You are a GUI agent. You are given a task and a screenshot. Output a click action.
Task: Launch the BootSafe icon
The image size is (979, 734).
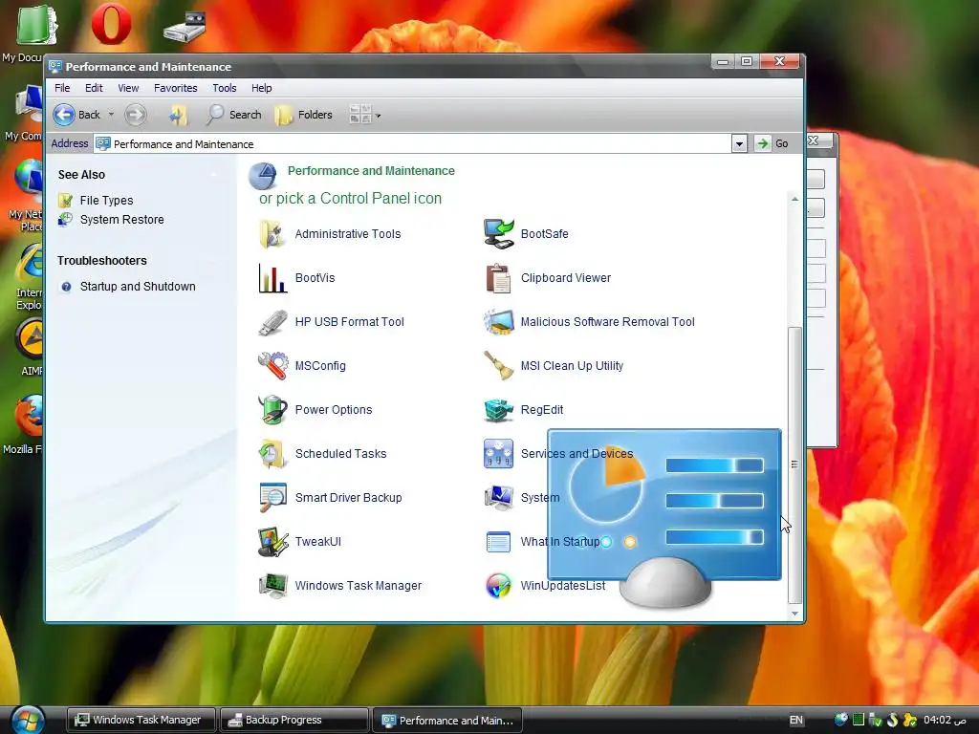tap(498, 234)
